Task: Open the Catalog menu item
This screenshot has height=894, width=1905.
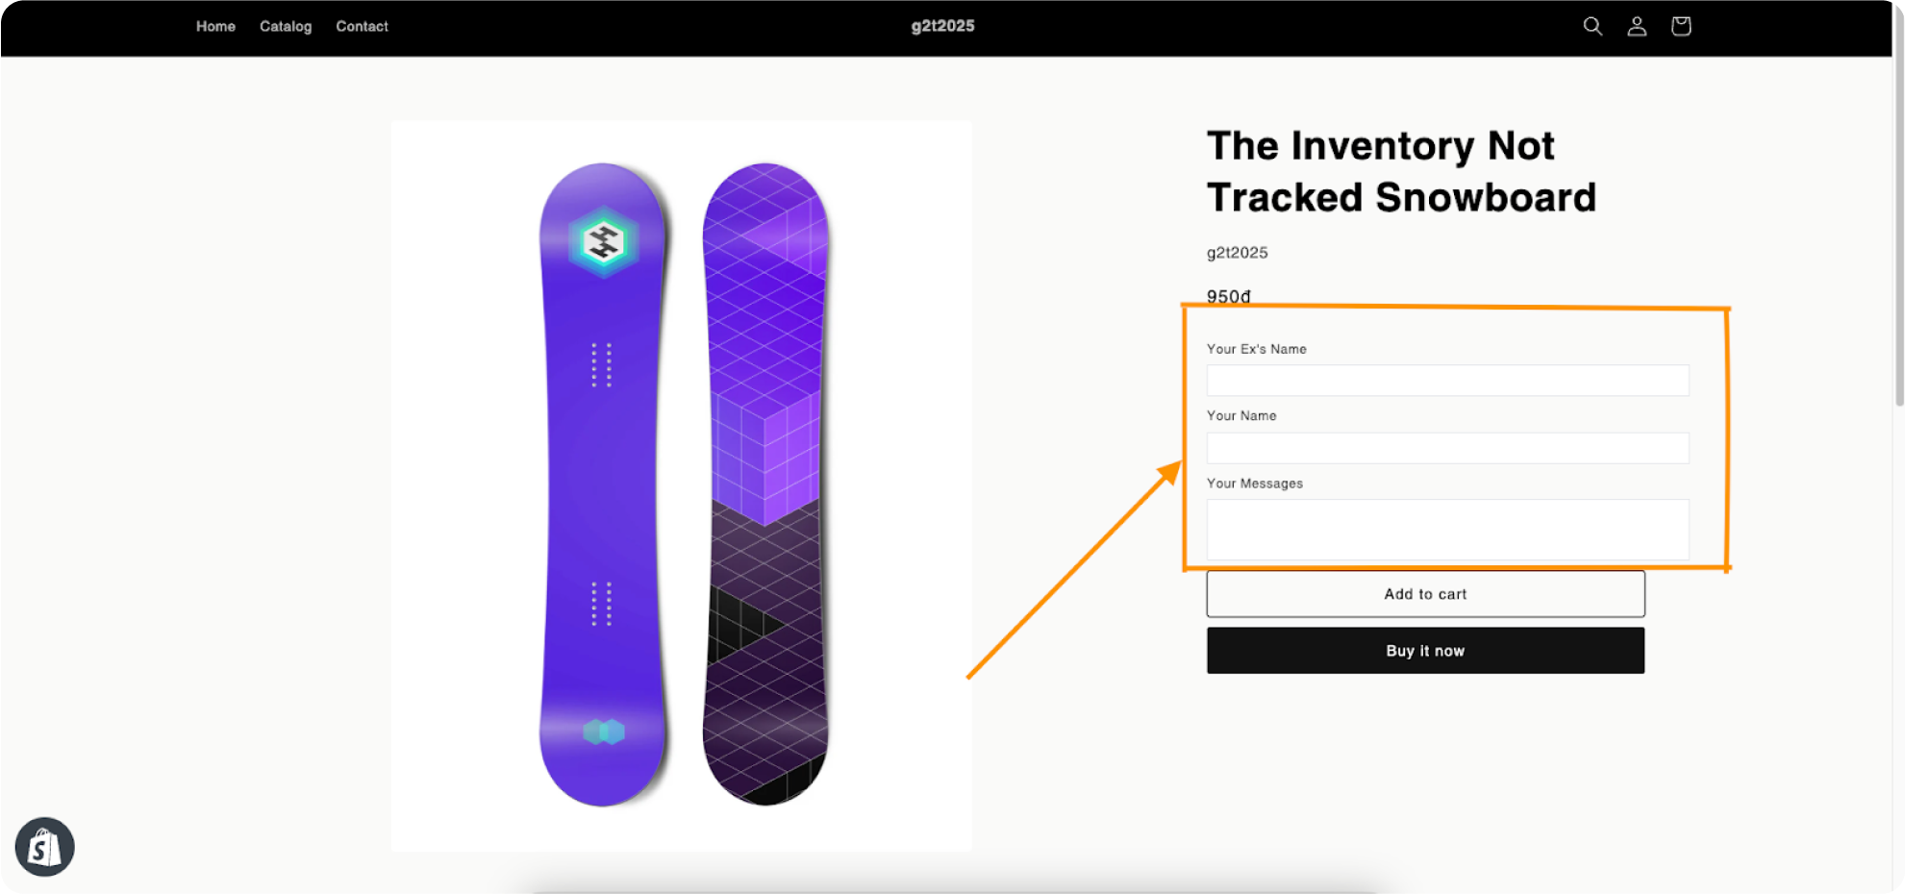Action: (x=286, y=27)
